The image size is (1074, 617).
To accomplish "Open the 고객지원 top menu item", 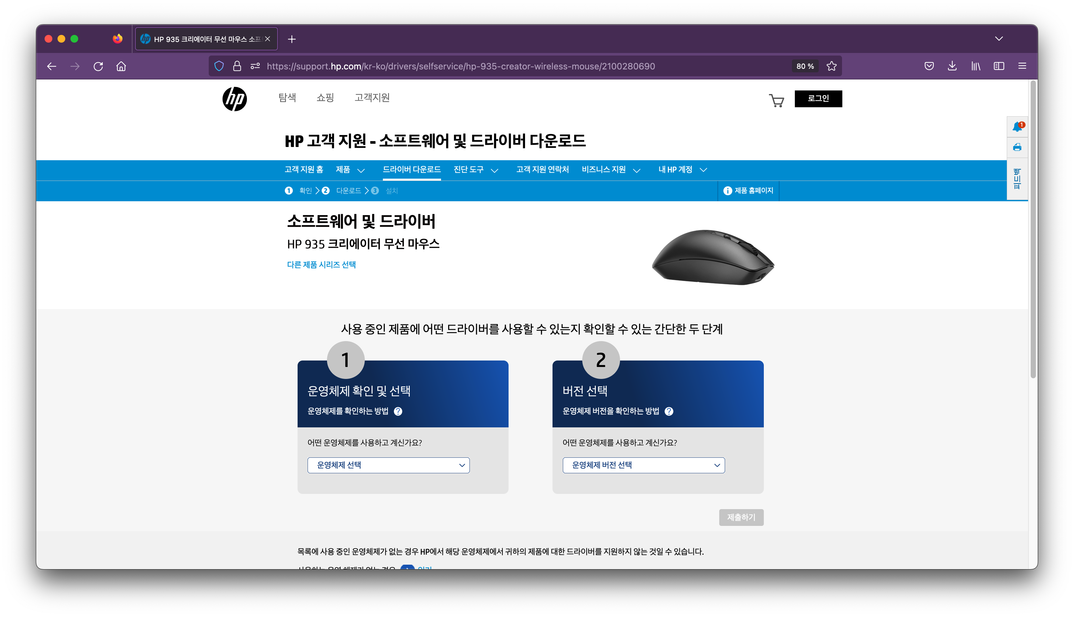I will (372, 98).
